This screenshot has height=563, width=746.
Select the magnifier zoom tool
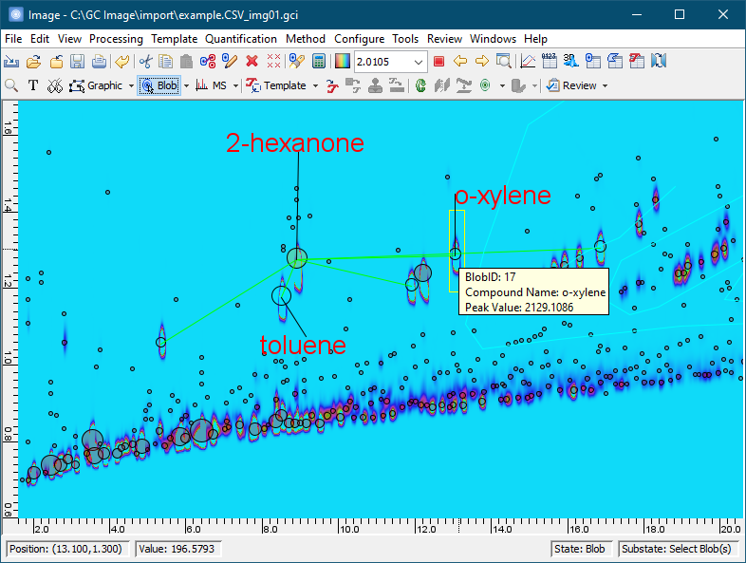(12, 85)
